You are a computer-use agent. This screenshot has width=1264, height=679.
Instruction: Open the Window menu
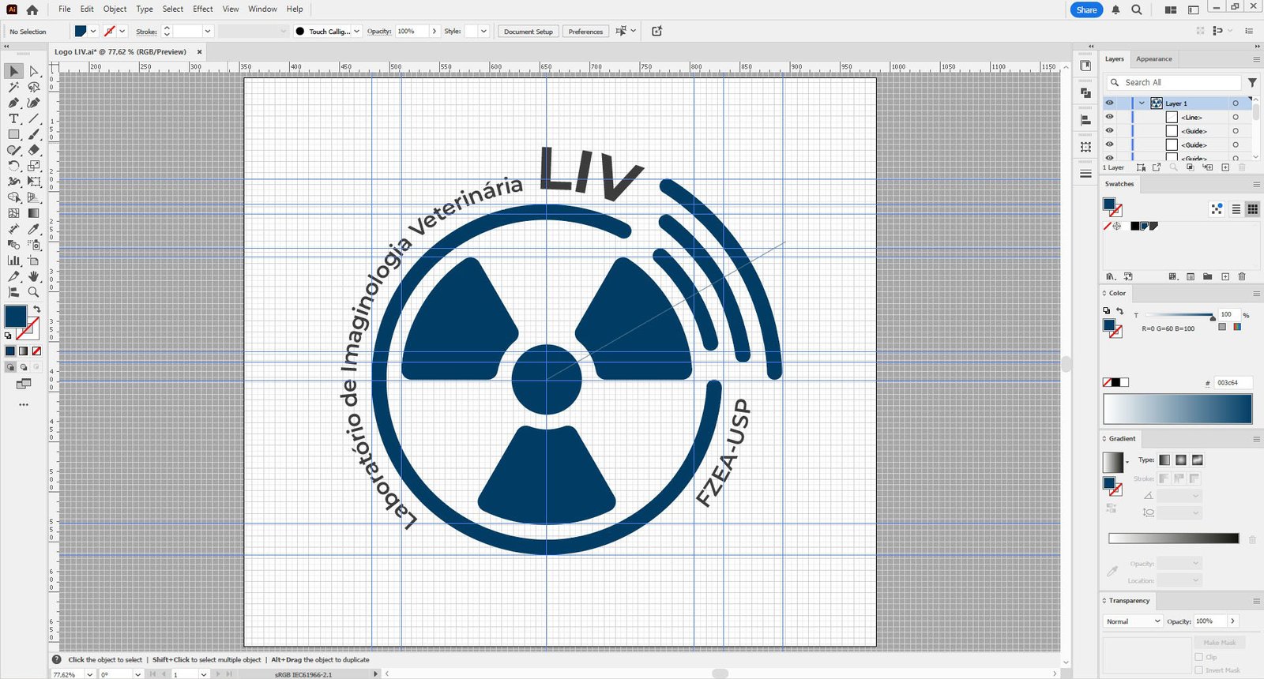[262, 9]
